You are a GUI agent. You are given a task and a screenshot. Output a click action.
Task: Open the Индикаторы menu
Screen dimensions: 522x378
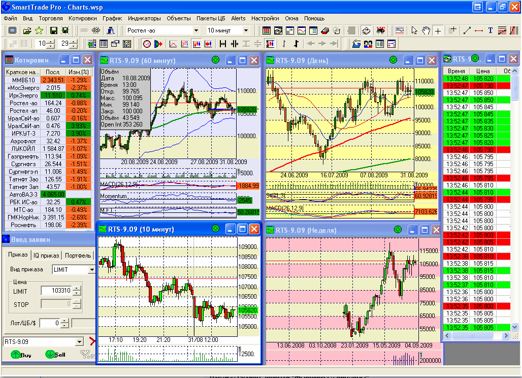(144, 18)
